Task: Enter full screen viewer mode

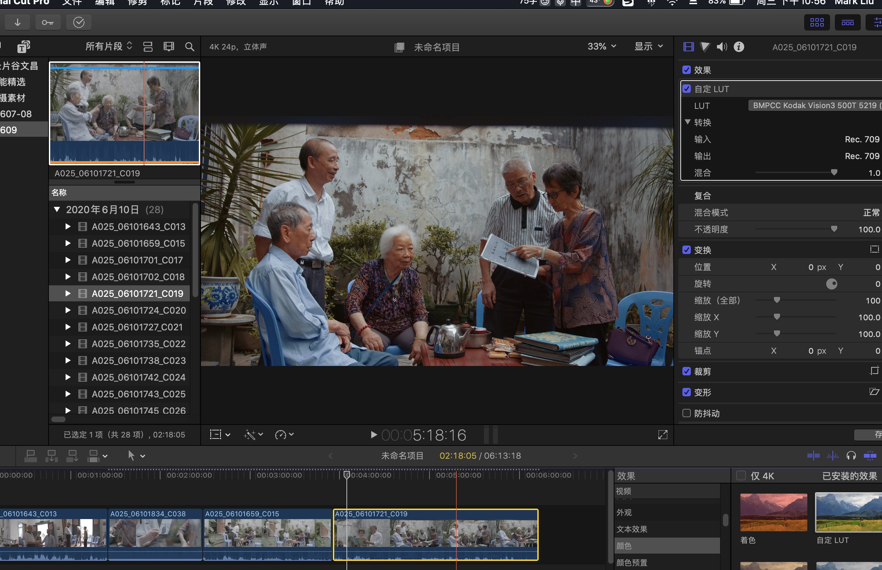Action: pyautogui.click(x=663, y=435)
